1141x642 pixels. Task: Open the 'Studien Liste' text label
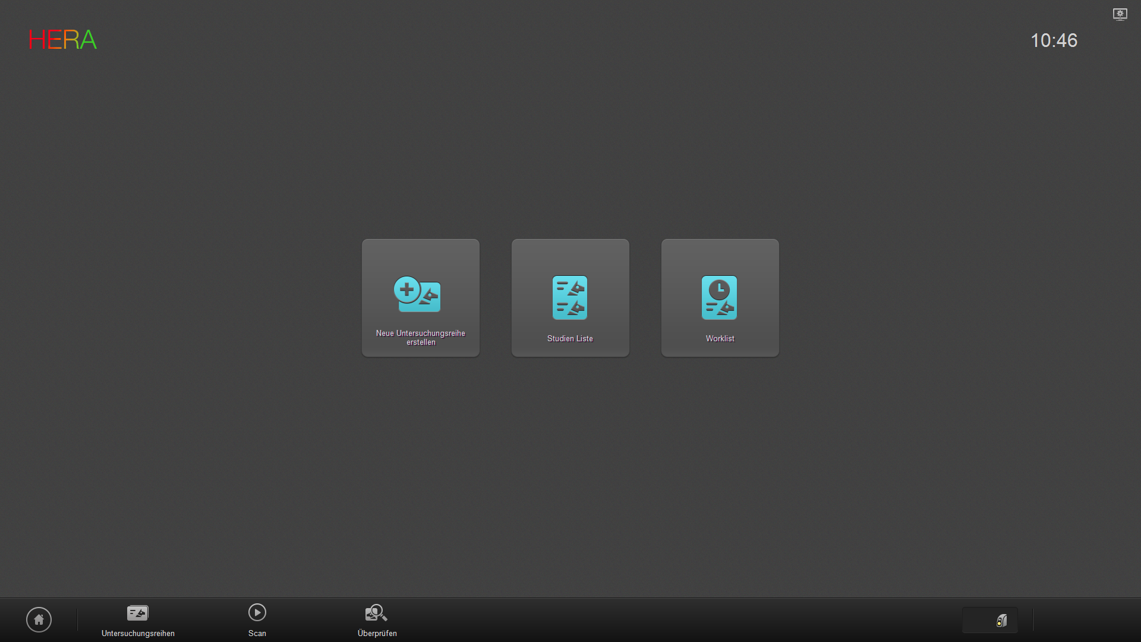pyautogui.click(x=570, y=339)
